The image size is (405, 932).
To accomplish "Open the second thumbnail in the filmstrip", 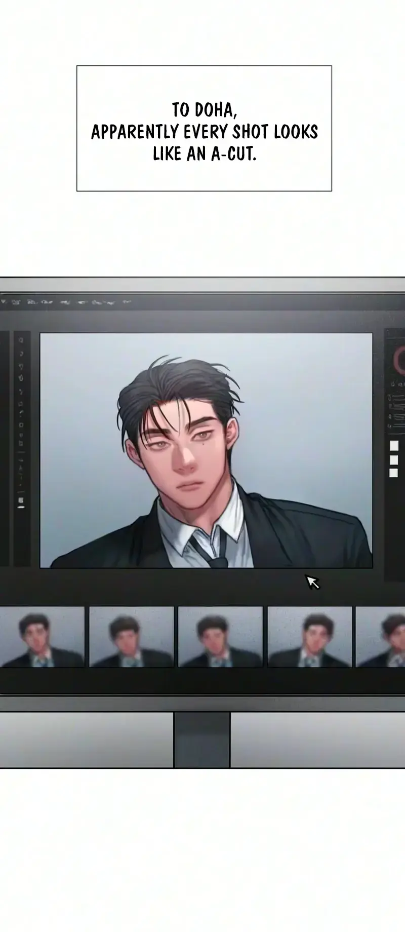I will (131, 637).
